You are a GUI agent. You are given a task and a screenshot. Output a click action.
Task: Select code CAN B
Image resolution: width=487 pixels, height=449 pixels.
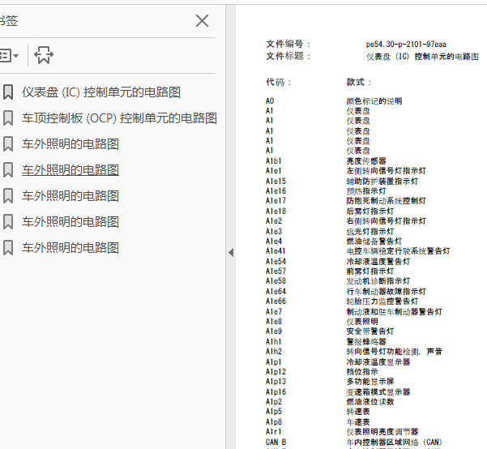point(276,442)
